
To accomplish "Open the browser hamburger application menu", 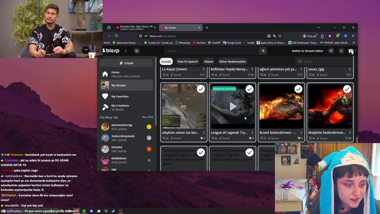I will (x=353, y=36).
